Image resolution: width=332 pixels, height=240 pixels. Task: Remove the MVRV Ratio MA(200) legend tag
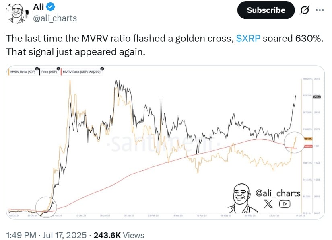pyautogui.click(x=102, y=68)
